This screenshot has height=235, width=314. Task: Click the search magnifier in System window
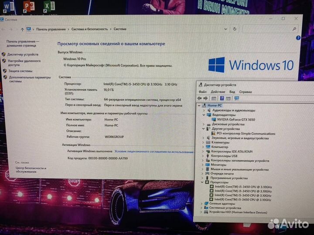294,29
